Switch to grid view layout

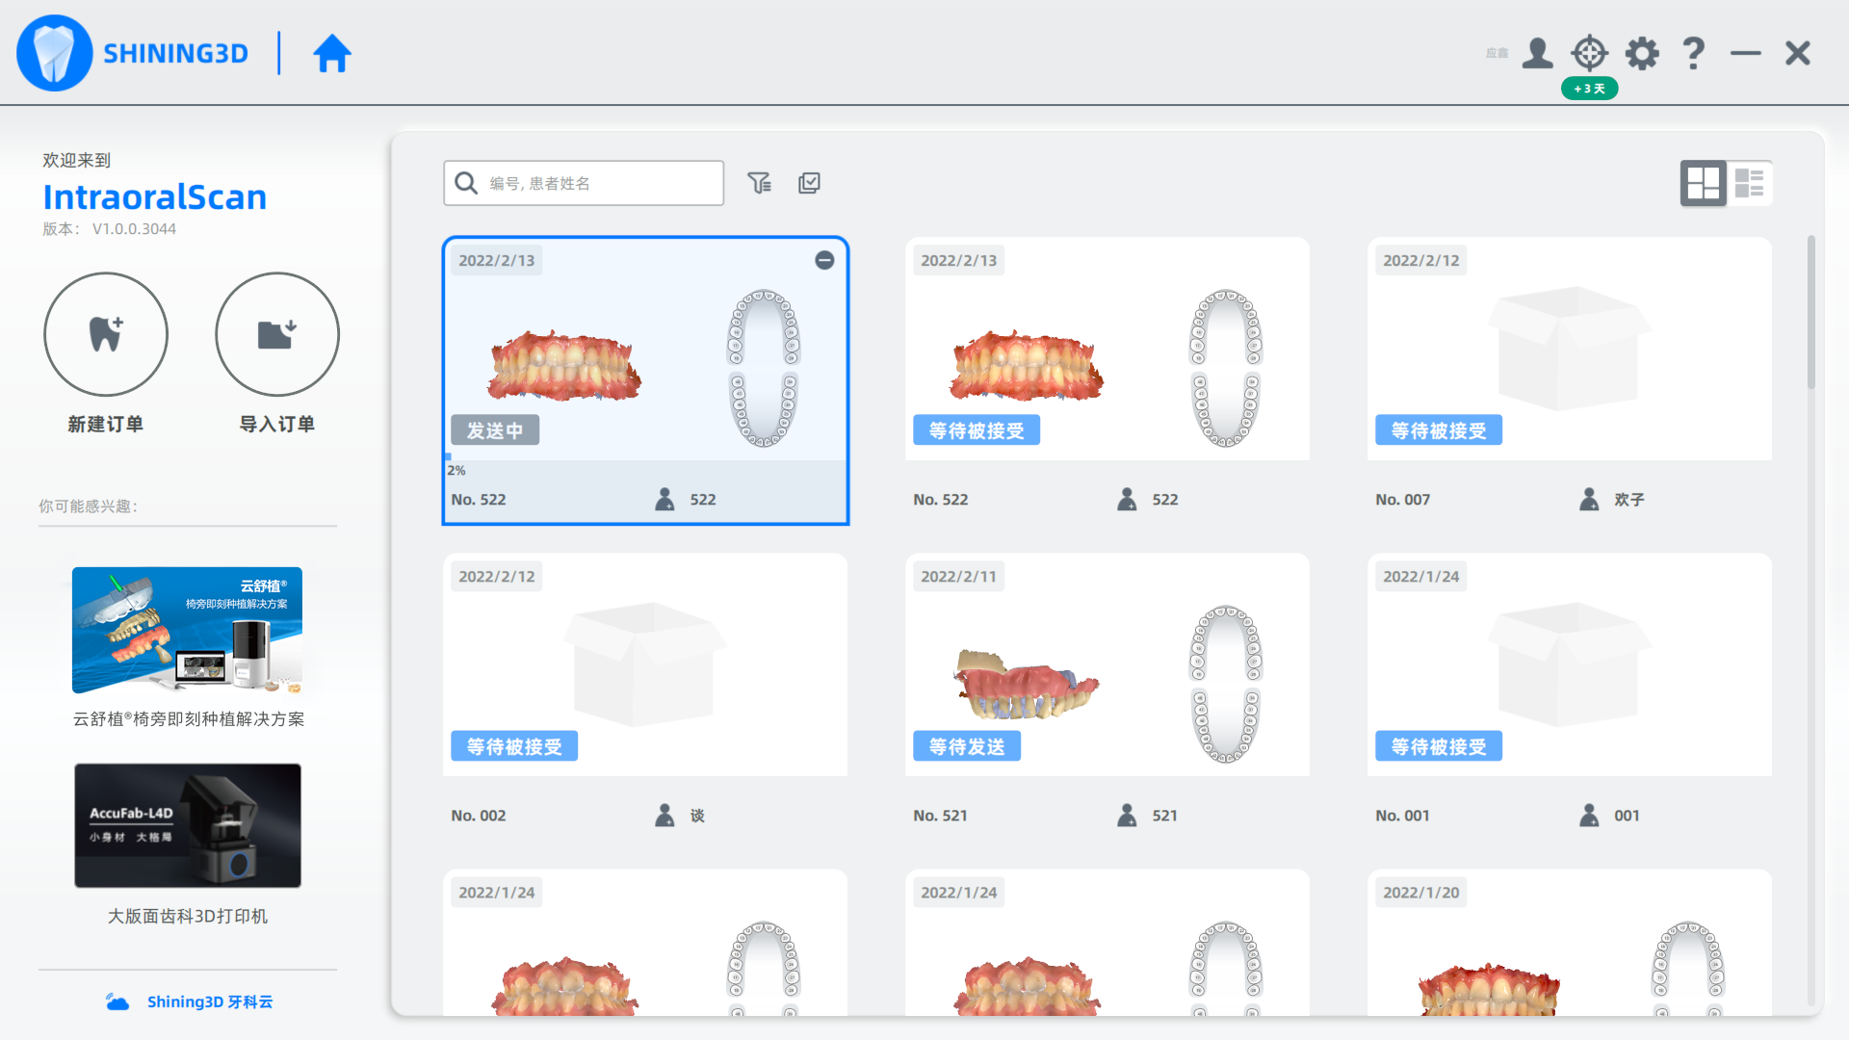point(1703,183)
